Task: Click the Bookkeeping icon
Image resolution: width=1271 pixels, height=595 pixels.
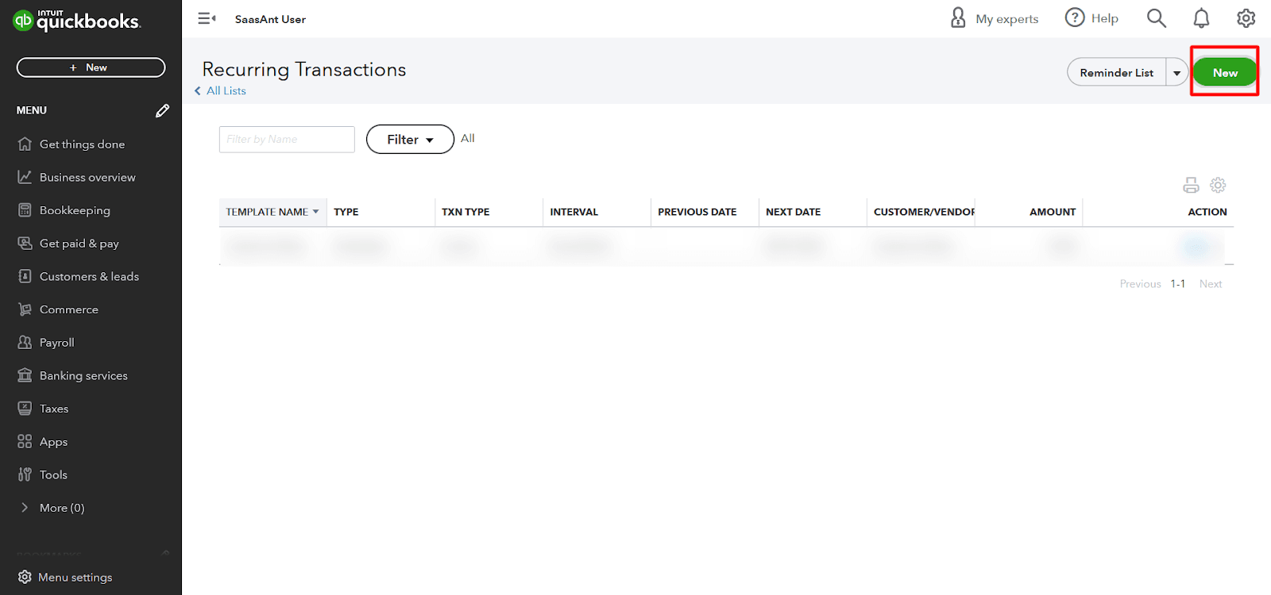Action: 25,209
